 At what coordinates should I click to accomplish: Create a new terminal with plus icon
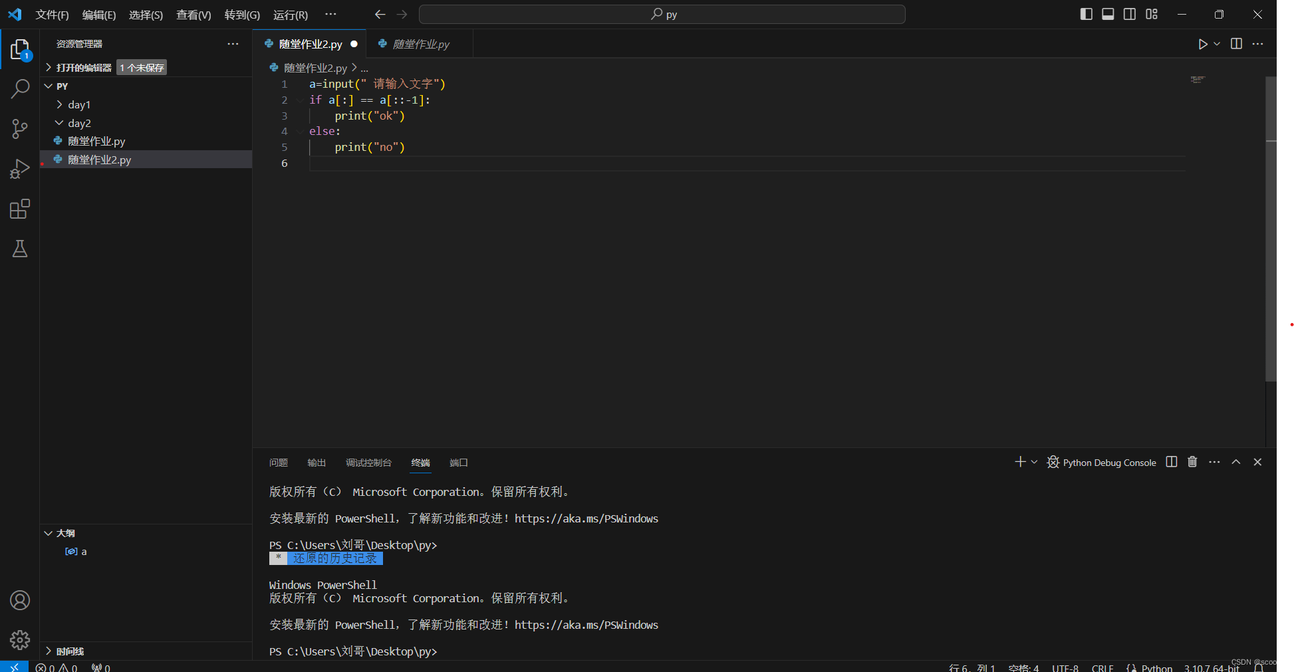1019,462
